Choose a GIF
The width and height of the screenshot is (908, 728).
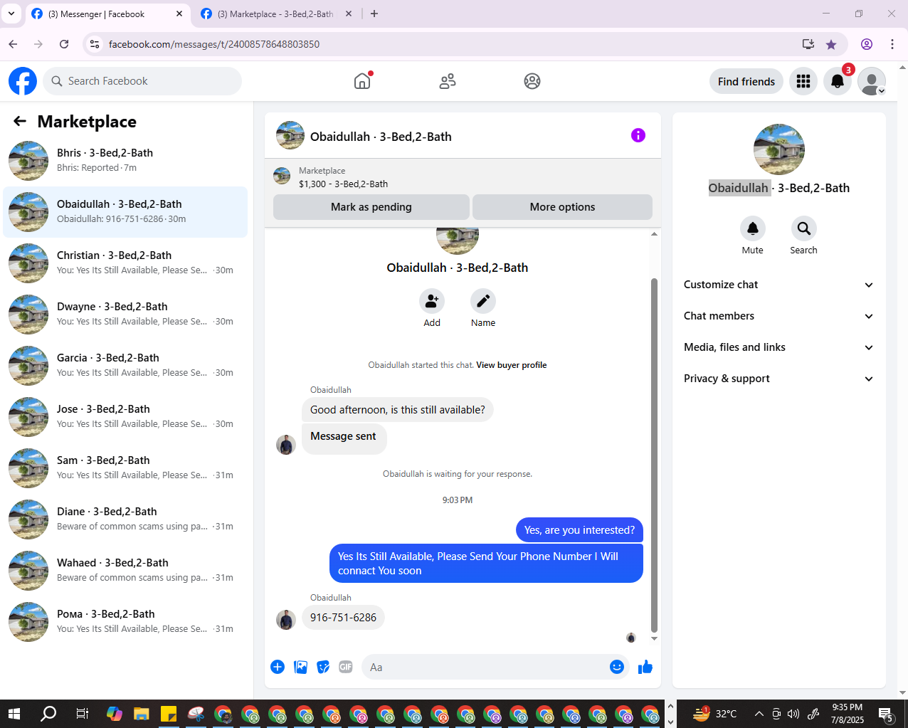346,667
